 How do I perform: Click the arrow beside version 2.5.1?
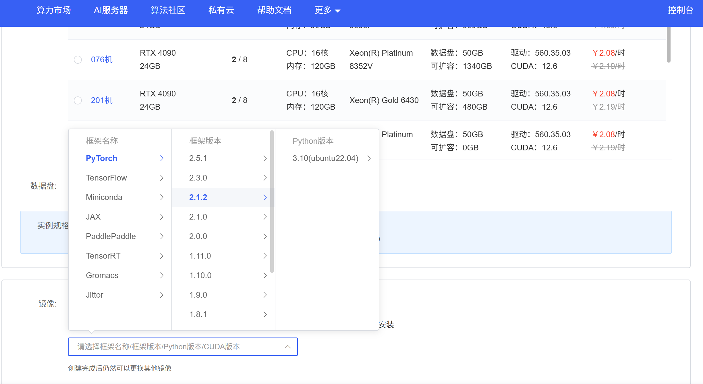tap(265, 158)
